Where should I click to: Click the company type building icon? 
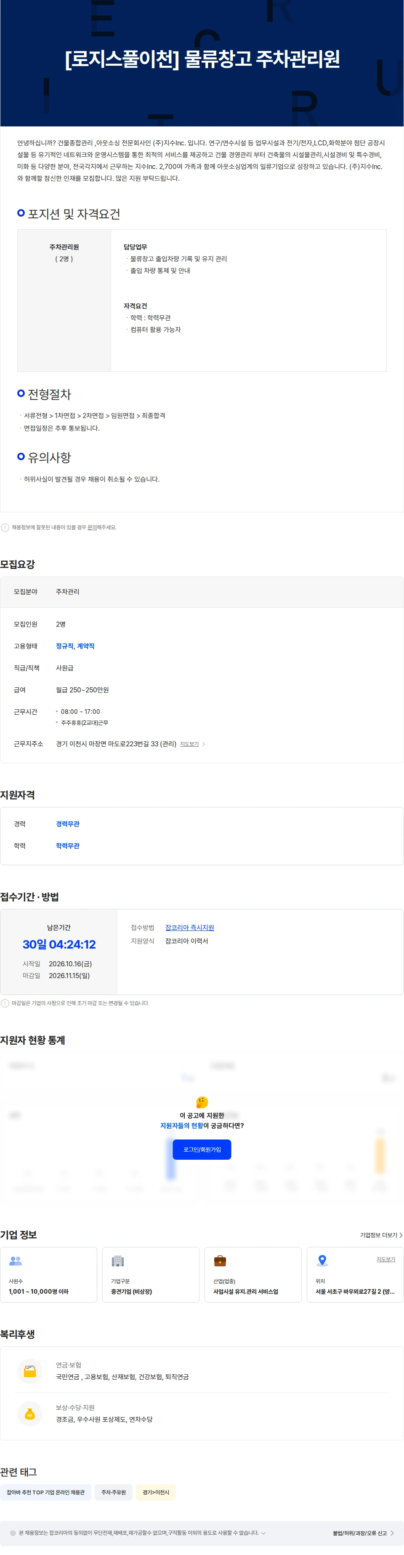(117, 1260)
